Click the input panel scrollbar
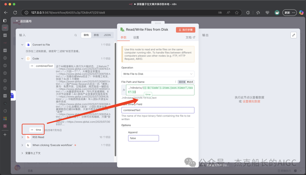Image resolution: width=306 pixels, height=175 pixels. 115,100
